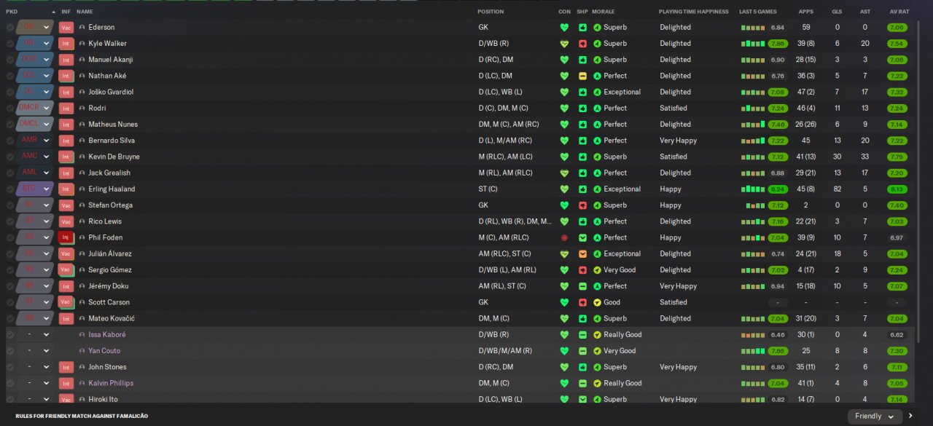Viewport: 933px width, 426px height.
Task: Click Scott Carson's Good morale icon
Action: pos(597,302)
